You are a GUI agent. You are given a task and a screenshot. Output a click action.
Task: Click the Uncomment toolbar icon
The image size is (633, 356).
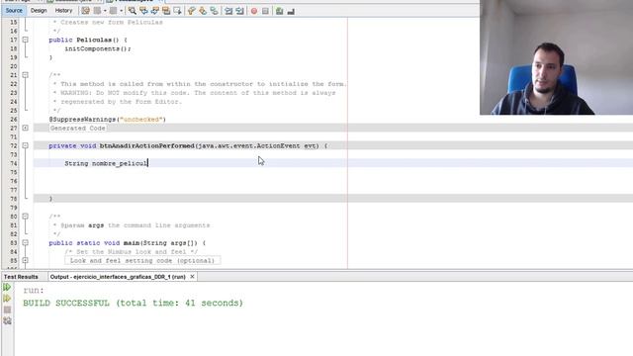(291, 11)
